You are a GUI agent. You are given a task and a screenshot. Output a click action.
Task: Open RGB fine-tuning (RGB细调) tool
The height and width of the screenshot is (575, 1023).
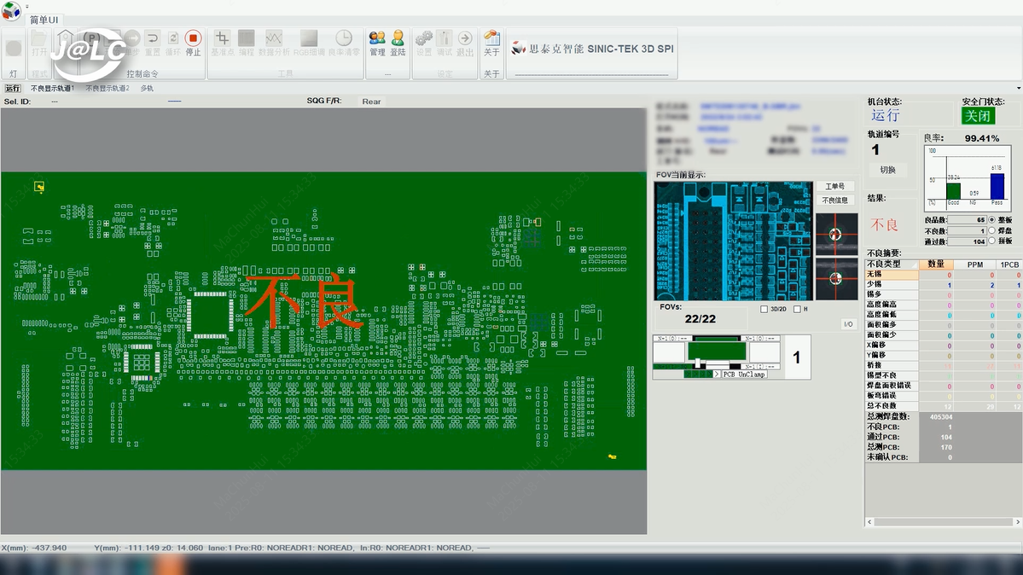(x=309, y=40)
